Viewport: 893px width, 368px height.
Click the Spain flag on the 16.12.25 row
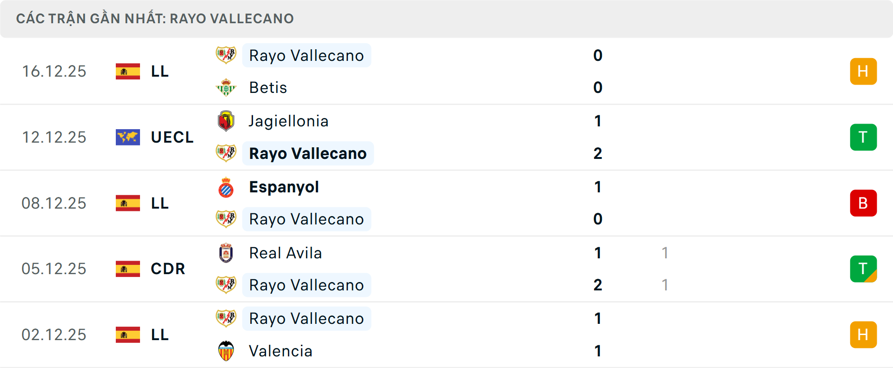[127, 71]
